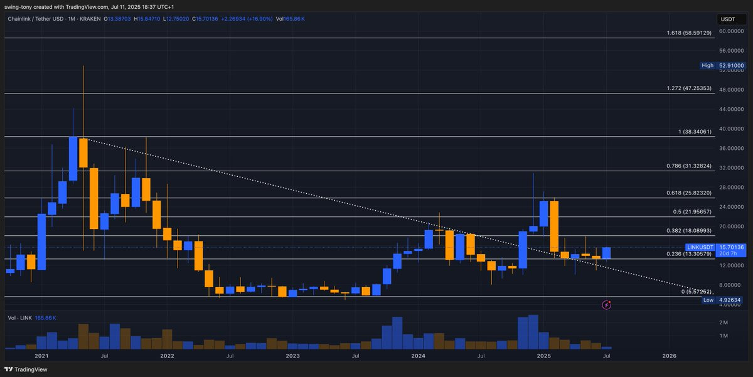Image resolution: width=753 pixels, height=377 pixels.
Task: Click the 2025 label on time axis
Action: [544, 356]
